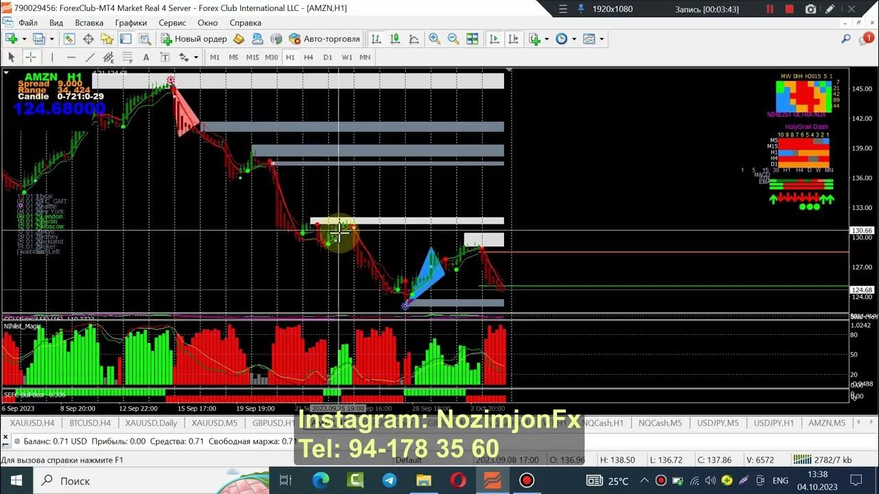Select the text label T tool
Screen dimensions: 879x494
point(165,57)
